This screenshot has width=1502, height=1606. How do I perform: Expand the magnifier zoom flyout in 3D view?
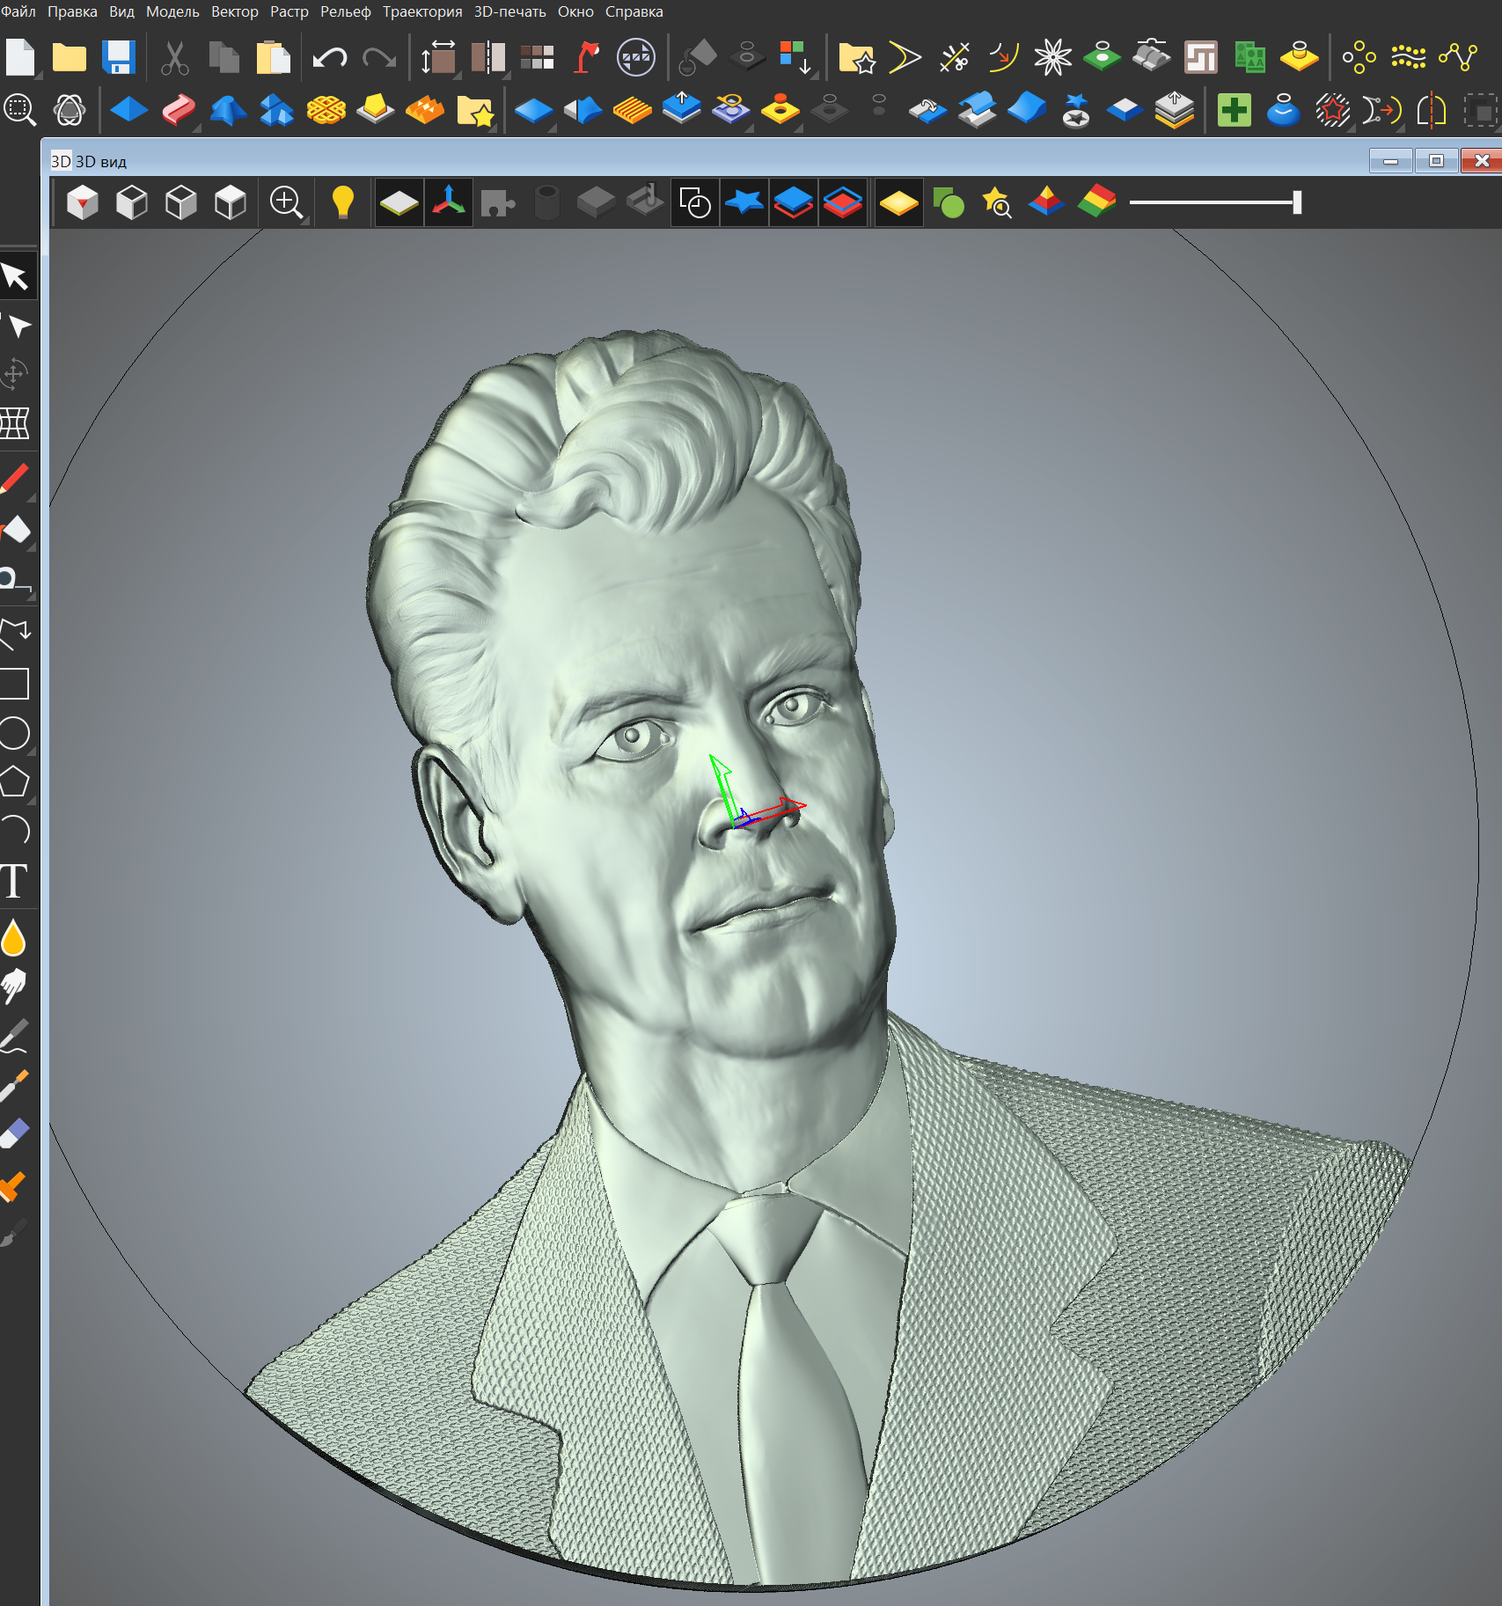(x=304, y=221)
